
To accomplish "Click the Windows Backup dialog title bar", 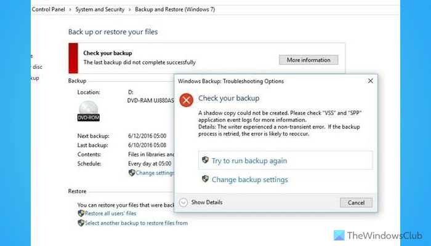I will (x=259, y=81).
